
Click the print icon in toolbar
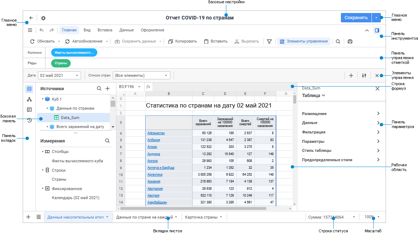[350, 41]
